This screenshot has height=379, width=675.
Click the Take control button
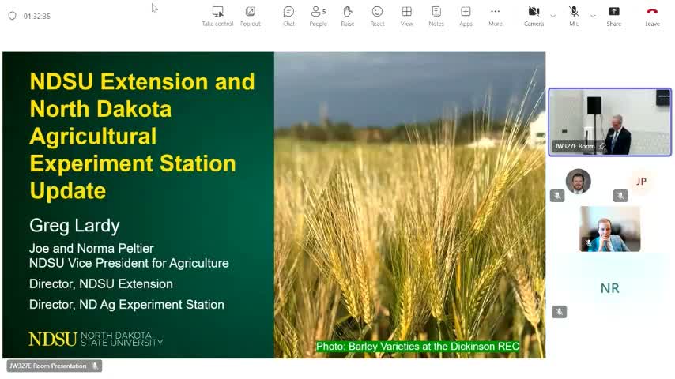coord(217,15)
